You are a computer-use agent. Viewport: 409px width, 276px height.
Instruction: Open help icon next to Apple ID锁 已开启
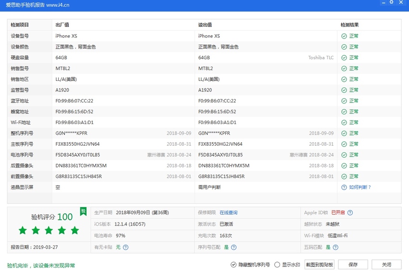pyautogui.click(x=350, y=213)
